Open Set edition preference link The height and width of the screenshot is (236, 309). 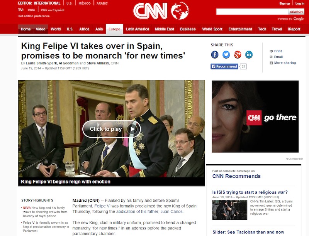coord(34,16)
